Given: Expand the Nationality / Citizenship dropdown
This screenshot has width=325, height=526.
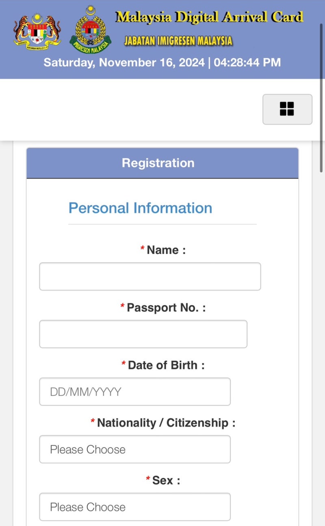Looking at the screenshot, I should click(x=135, y=449).
